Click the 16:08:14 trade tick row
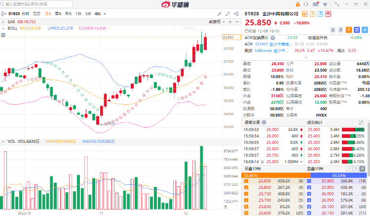 click(273, 162)
